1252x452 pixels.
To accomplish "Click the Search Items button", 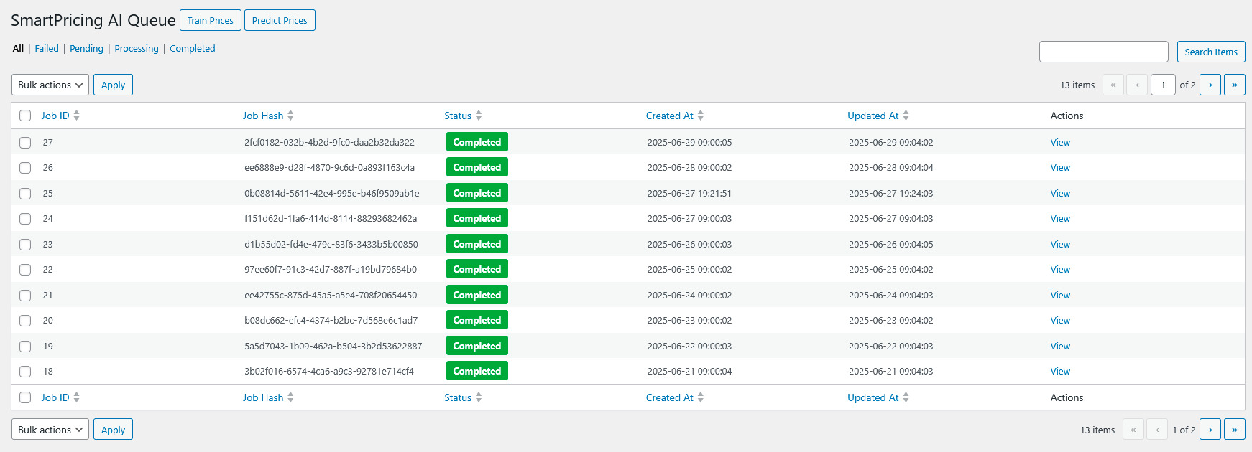I will click(1211, 52).
